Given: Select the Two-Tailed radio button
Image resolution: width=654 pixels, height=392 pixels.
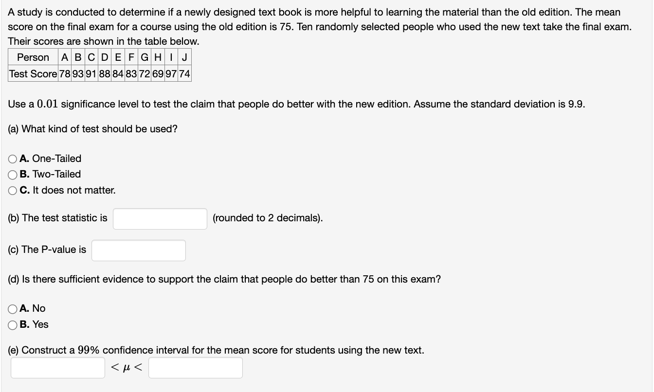Looking at the screenshot, I should click(x=12, y=175).
